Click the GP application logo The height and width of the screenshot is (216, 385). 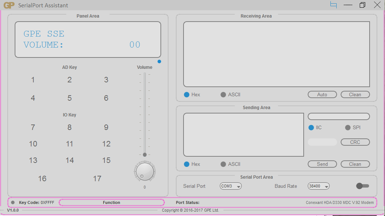click(x=9, y=5)
